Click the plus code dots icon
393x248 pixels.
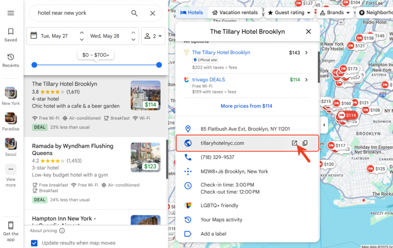(188, 172)
